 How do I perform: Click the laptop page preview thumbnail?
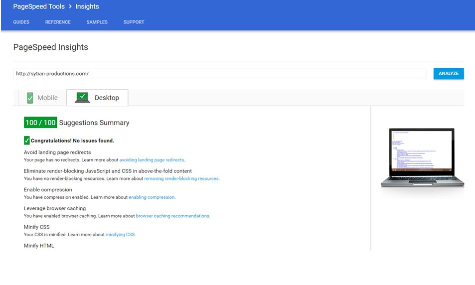click(422, 157)
